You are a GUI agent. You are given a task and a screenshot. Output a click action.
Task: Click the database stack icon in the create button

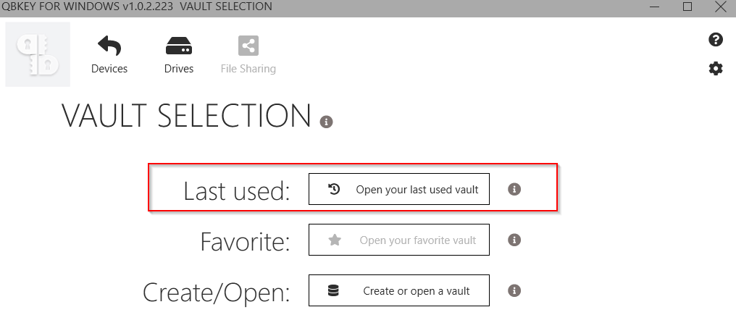(333, 290)
